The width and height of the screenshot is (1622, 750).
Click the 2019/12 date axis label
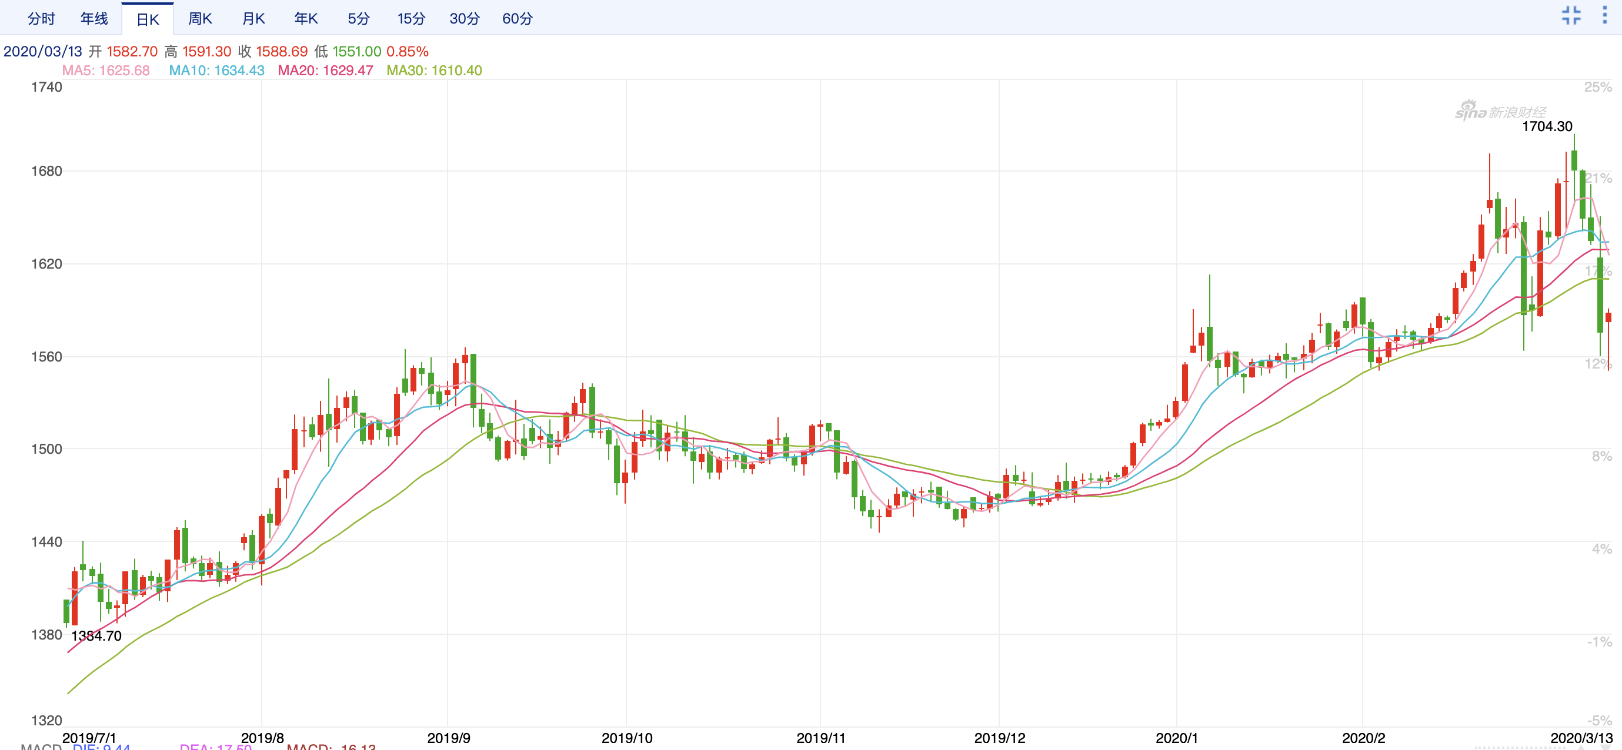click(x=1000, y=738)
